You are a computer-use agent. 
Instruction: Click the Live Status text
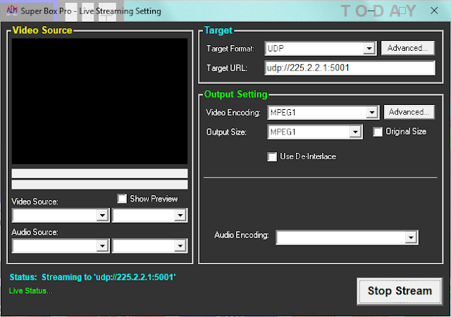(x=31, y=291)
